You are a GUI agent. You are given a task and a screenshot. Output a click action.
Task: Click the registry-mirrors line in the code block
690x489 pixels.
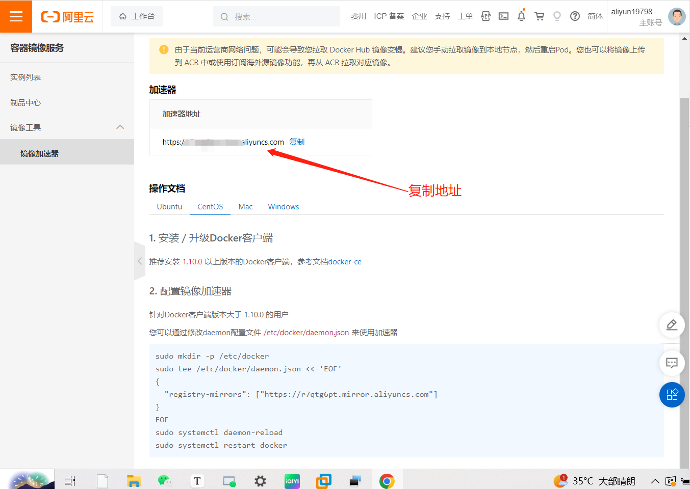[x=301, y=394]
